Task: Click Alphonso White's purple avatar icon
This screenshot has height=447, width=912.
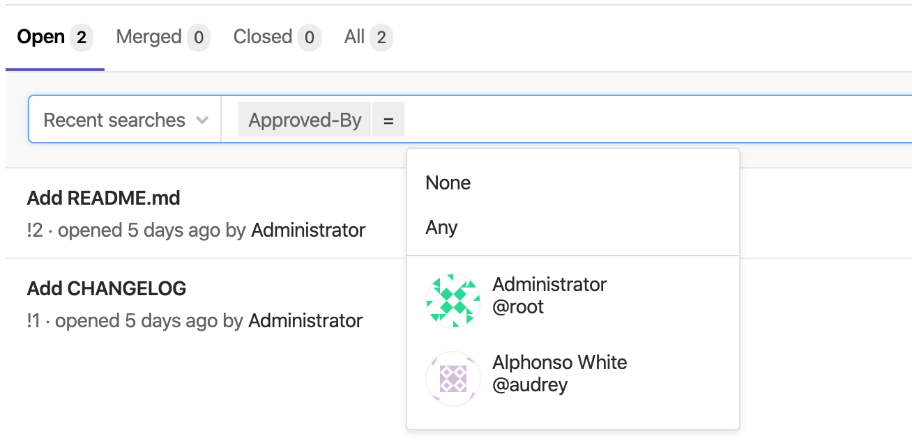Action: click(453, 378)
